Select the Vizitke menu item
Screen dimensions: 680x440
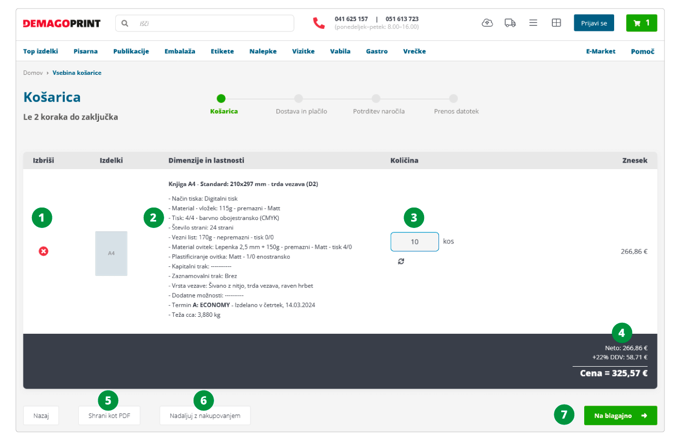(303, 51)
